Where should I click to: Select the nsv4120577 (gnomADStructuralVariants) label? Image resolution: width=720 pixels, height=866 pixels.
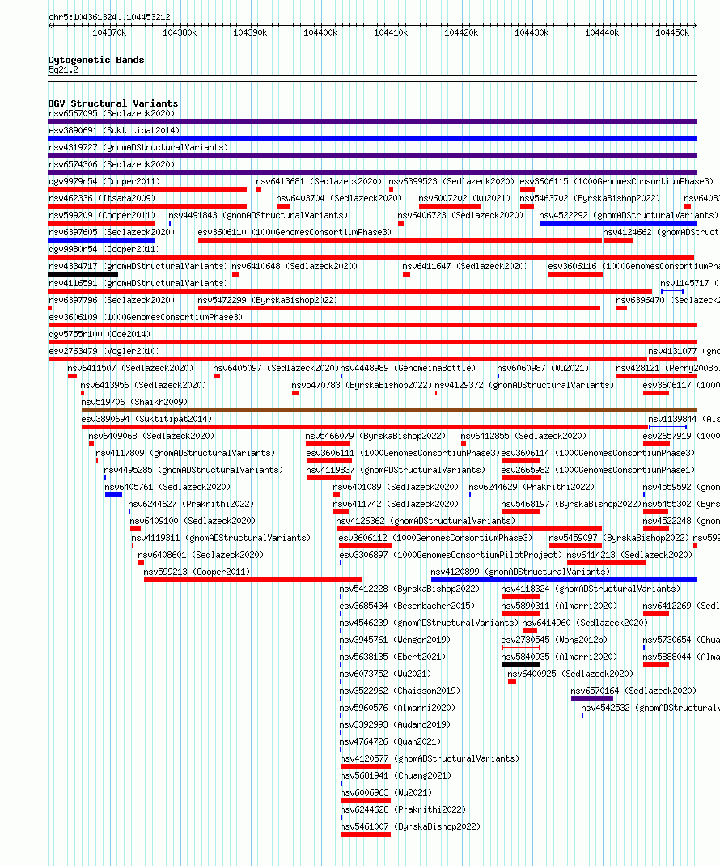coord(430,758)
